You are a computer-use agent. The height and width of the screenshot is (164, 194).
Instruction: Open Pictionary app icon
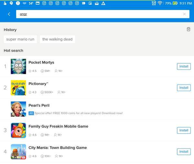[x=18, y=88]
